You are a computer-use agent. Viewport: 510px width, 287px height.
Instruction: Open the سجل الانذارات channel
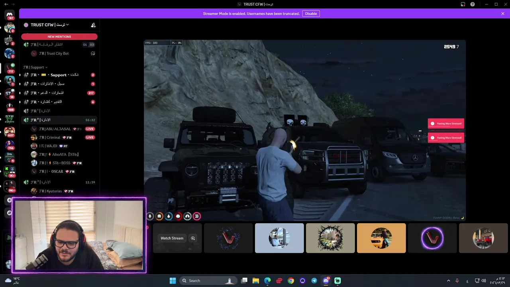tap(59, 84)
